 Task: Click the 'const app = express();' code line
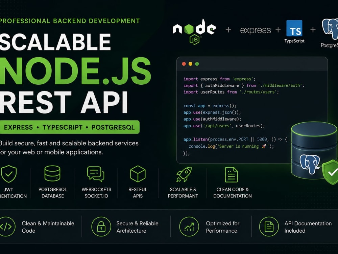coord(210,106)
